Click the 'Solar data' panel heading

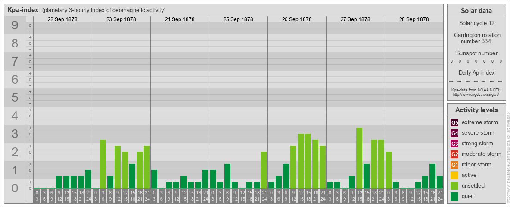click(476, 11)
